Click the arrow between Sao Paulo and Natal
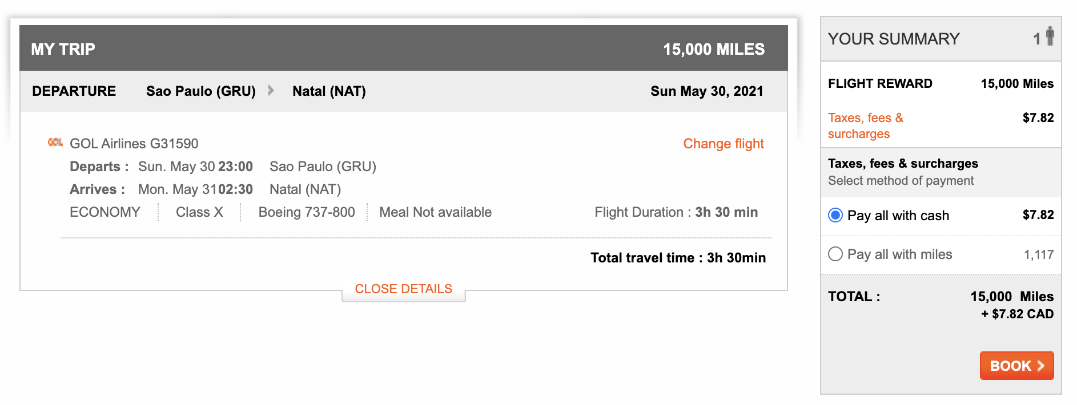The image size is (1077, 405). pyautogui.click(x=271, y=91)
